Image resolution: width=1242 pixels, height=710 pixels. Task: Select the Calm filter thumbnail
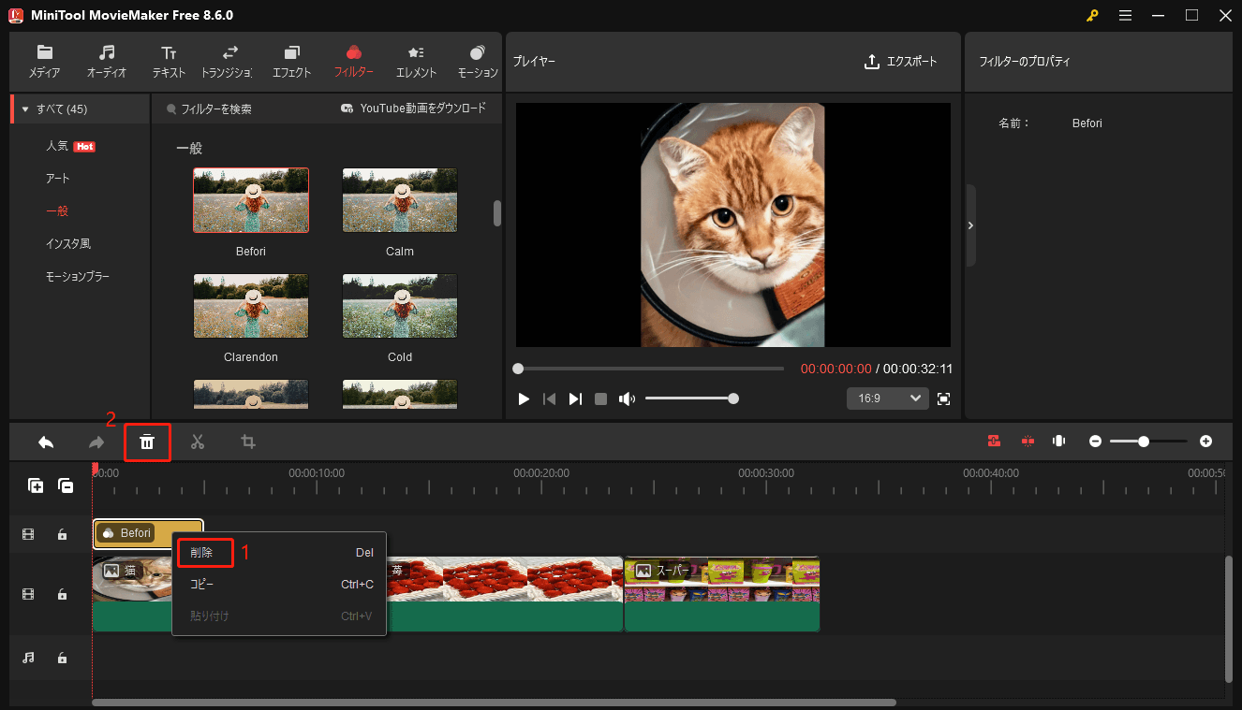(399, 199)
